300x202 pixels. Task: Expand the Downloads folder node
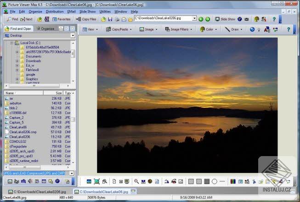coord(17,61)
